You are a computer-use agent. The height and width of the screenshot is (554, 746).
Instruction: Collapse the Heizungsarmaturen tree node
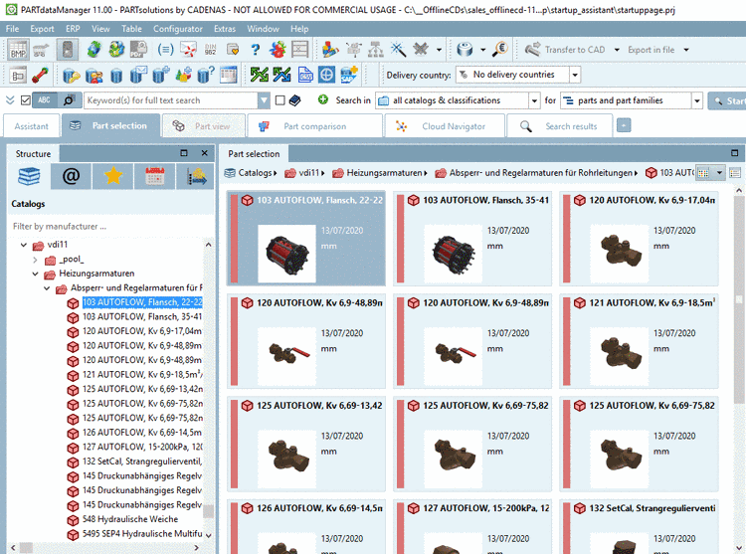[x=35, y=274]
